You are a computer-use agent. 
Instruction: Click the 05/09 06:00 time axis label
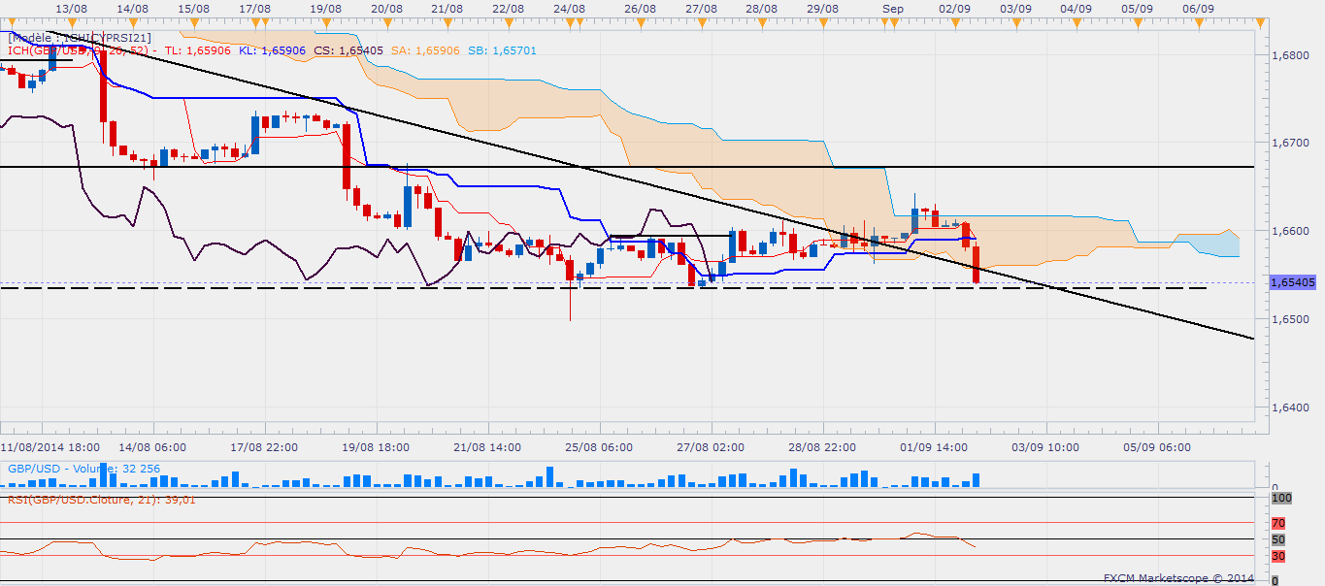pyautogui.click(x=1157, y=447)
